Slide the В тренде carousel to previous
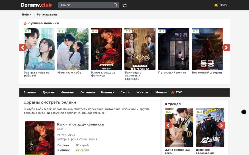Screen dimensions: 249x155 (168, 125)
